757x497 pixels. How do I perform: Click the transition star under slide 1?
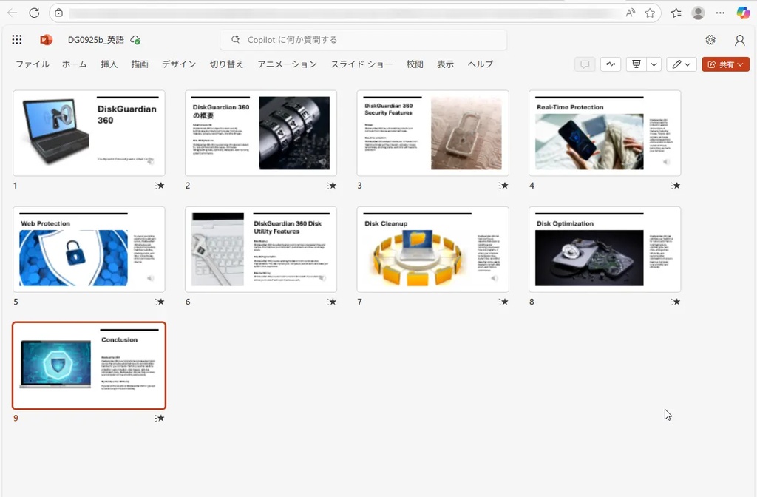coord(160,186)
